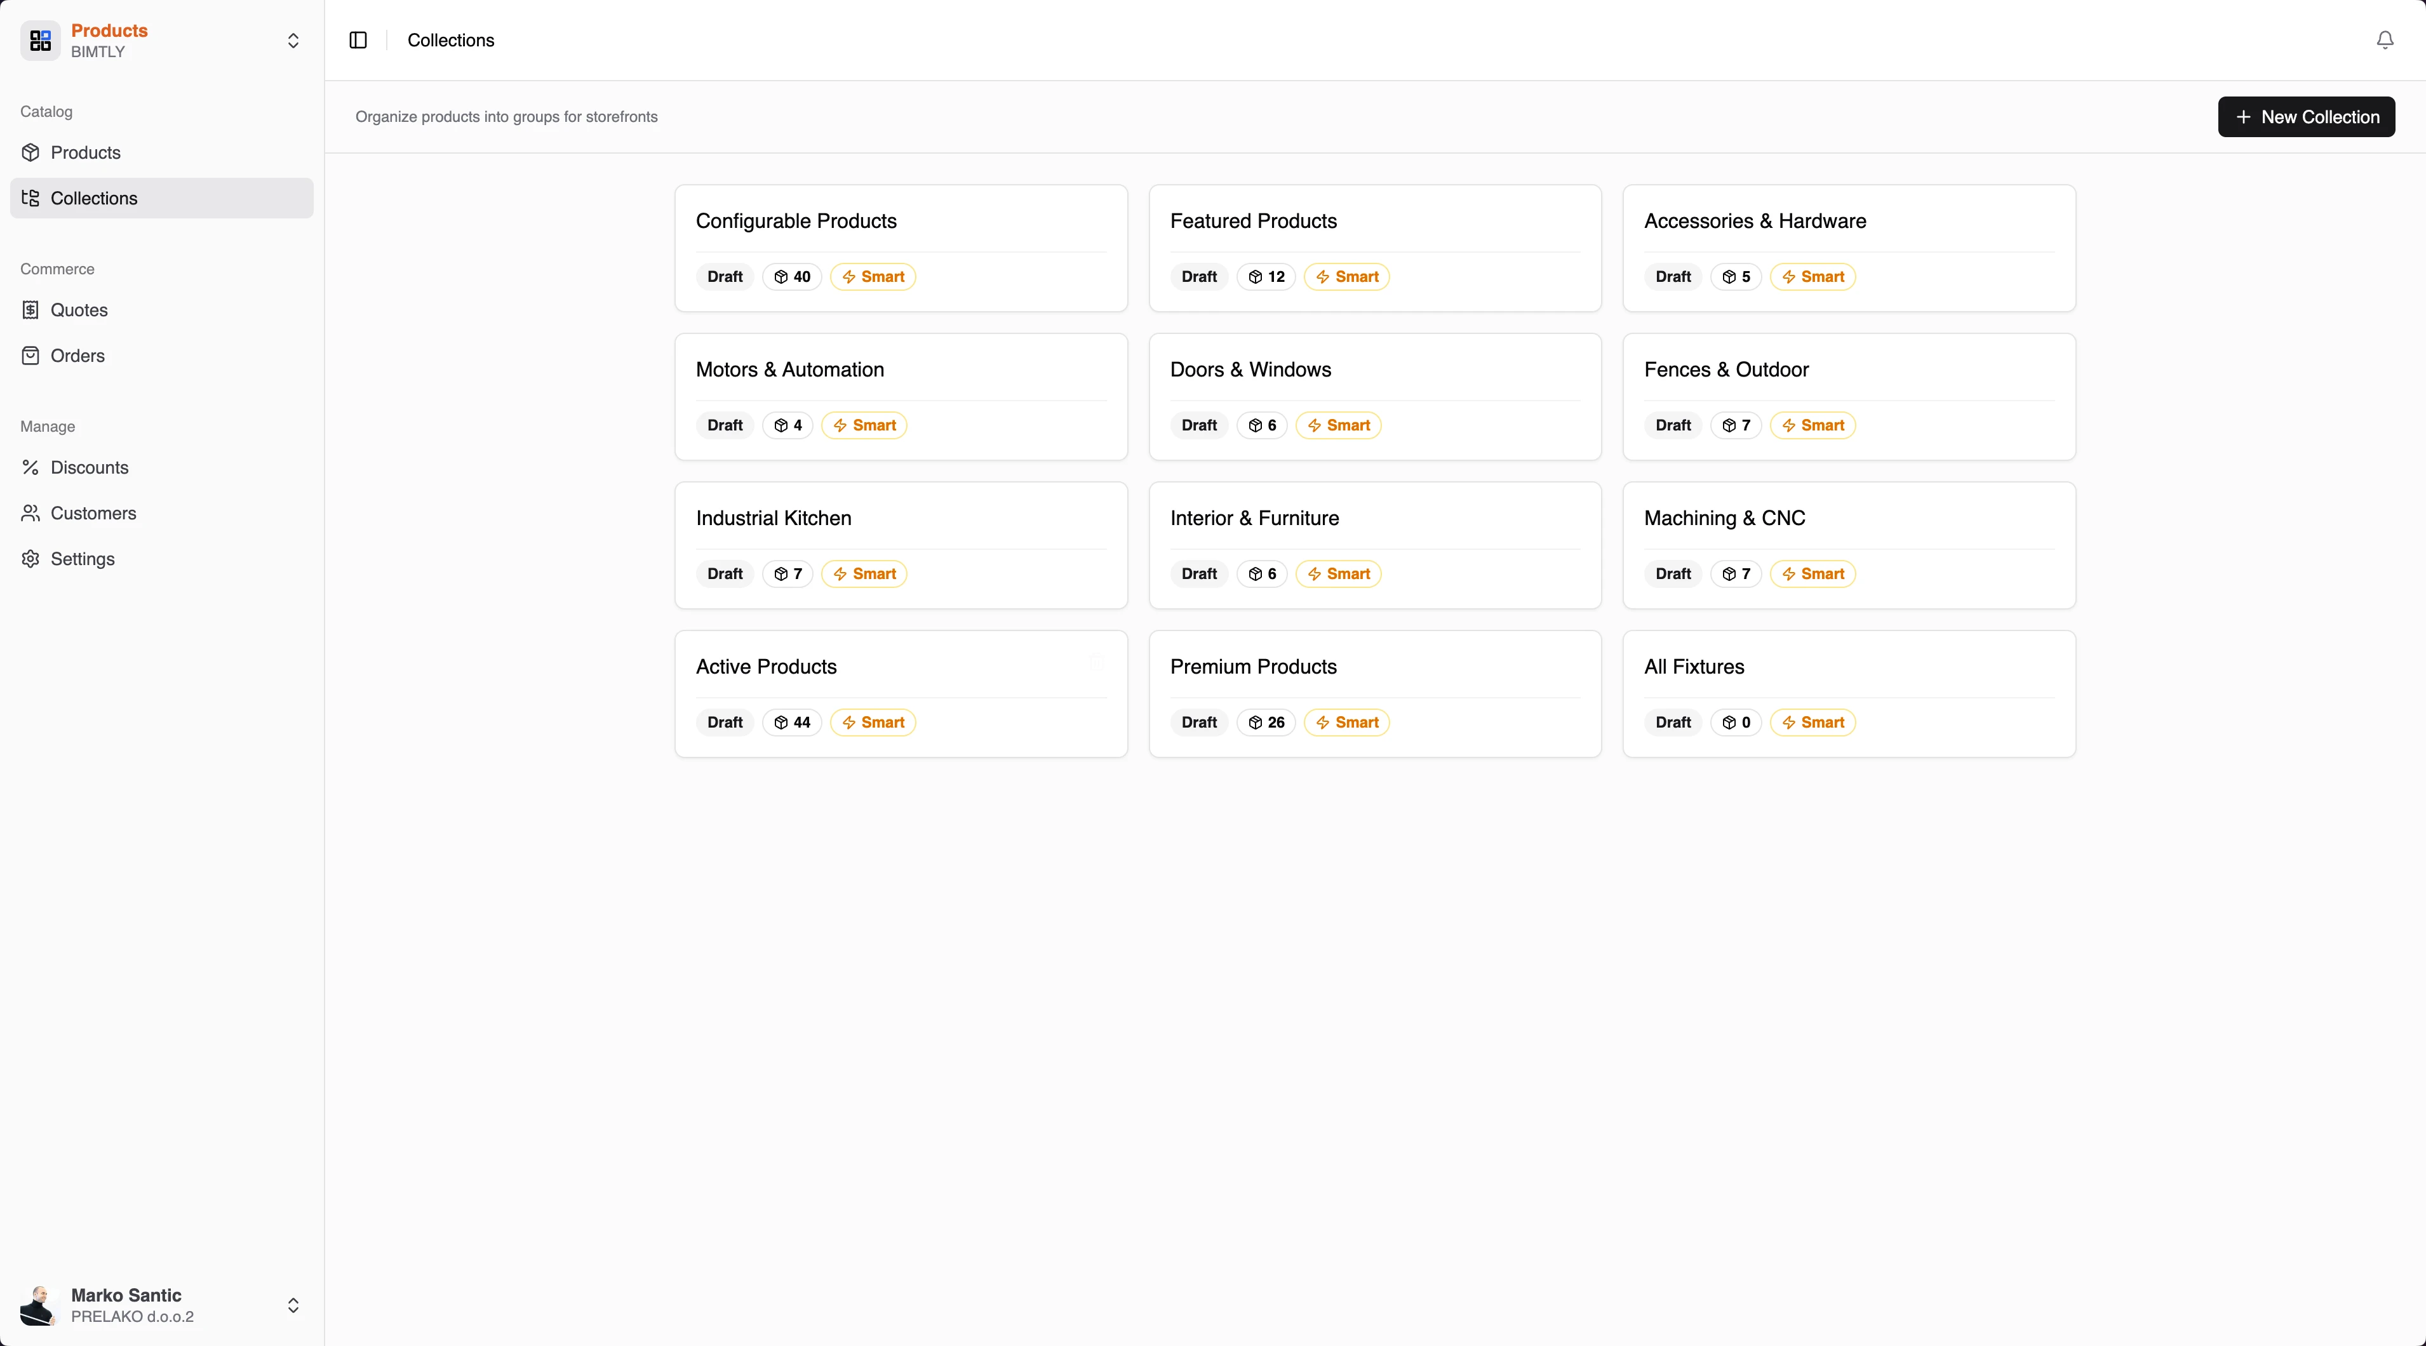This screenshot has height=1346, width=2426.
Task: Click the Orders bag icon
Action: point(31,355)
